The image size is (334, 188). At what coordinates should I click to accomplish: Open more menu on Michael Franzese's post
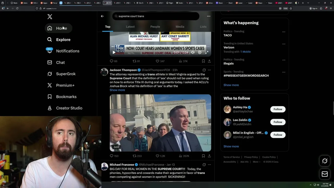209,165
